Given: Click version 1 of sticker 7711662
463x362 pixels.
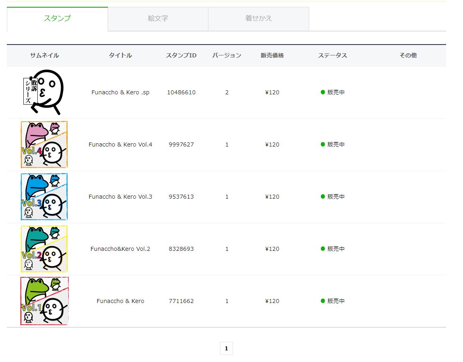Looking at the screenshot, I should (x=227, y=301).
